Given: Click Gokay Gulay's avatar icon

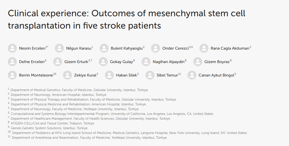Looking at the screenshot, I should click(x=103, y=62).
